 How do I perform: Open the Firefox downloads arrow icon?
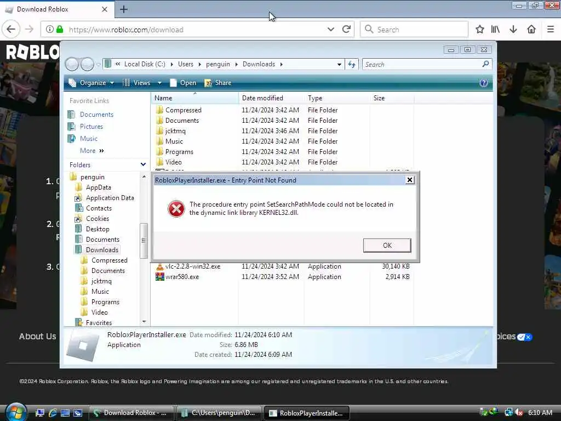point(513,30)
